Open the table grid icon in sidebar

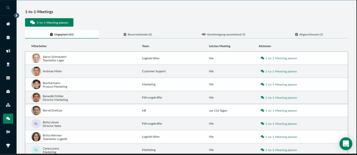point(8,78)
